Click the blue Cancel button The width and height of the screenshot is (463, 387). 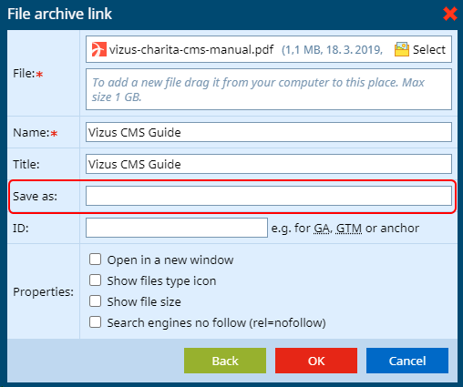tap(407, 361)
